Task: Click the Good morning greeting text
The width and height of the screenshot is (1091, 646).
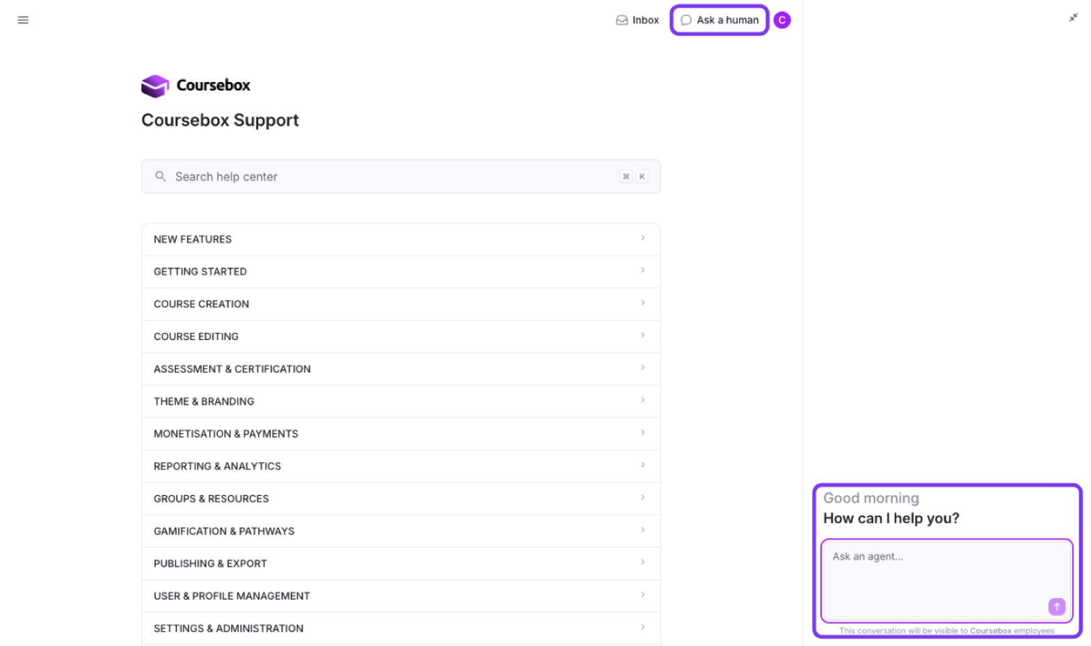Action: 871,498
